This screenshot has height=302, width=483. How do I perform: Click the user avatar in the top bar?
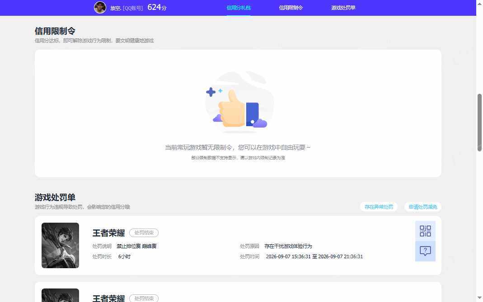coord(100,7)
